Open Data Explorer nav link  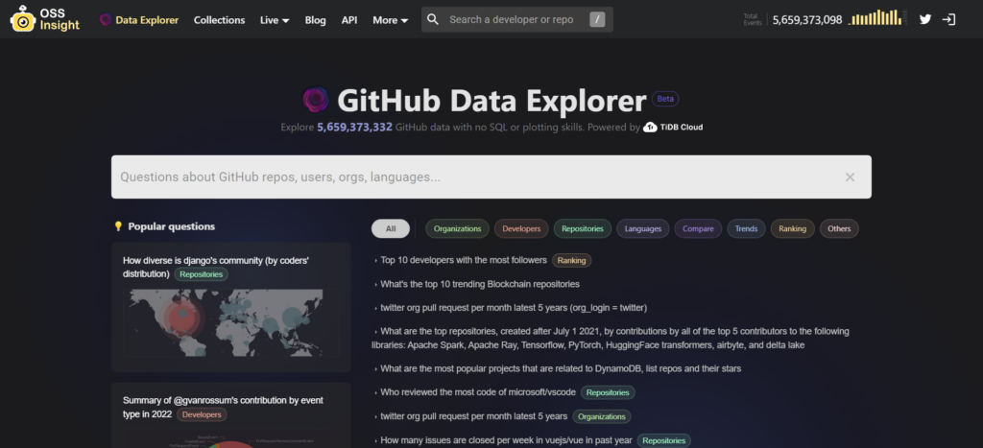(x=139, y=20)
